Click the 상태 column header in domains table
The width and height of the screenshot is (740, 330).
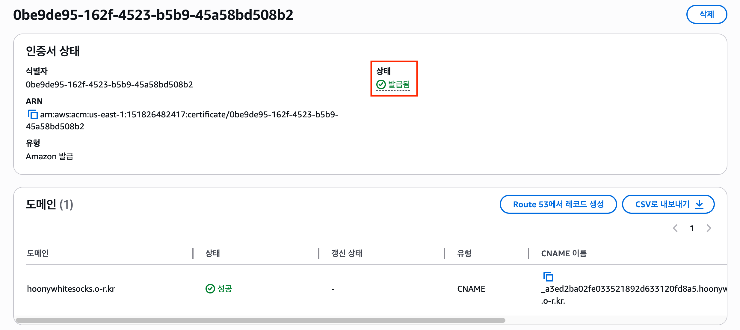click(213, 253)
